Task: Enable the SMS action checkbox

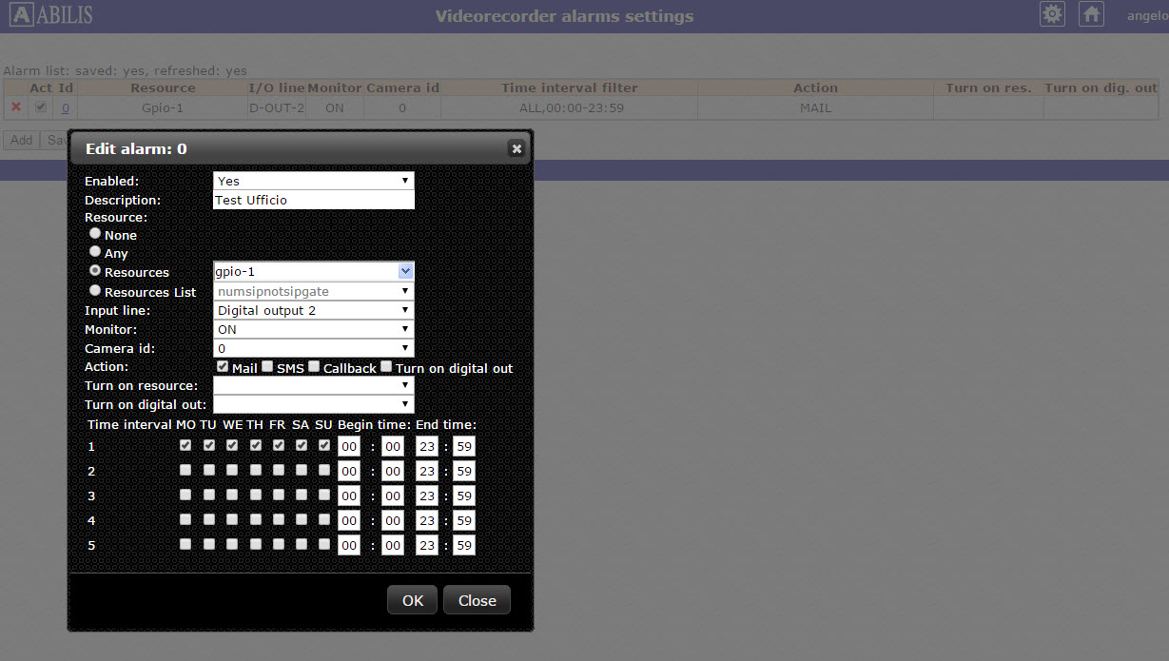Action: pos(267,366)
